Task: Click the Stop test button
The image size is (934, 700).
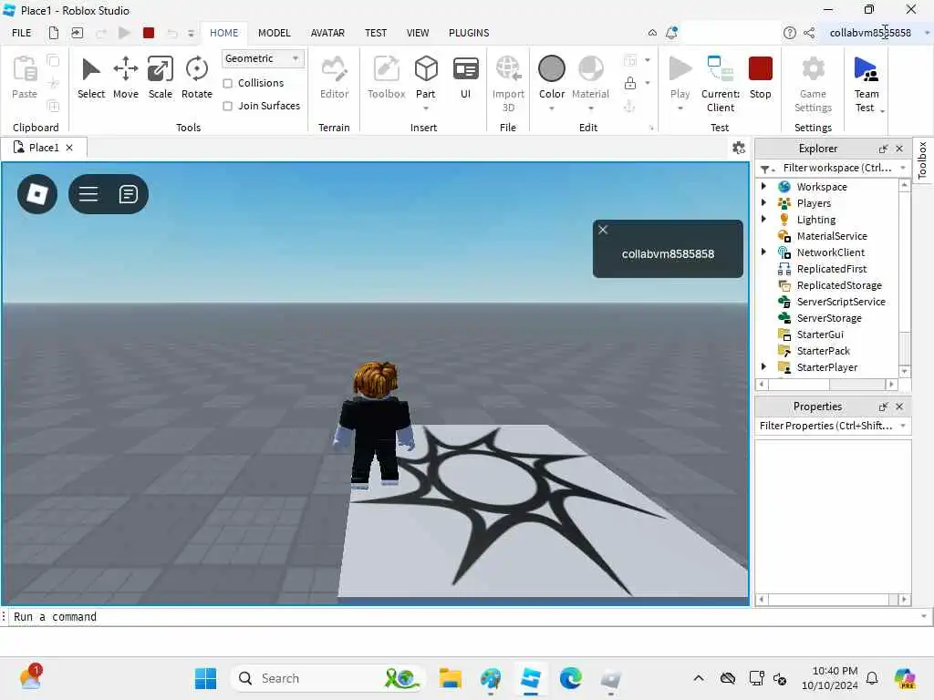Action: pos(760,77)
